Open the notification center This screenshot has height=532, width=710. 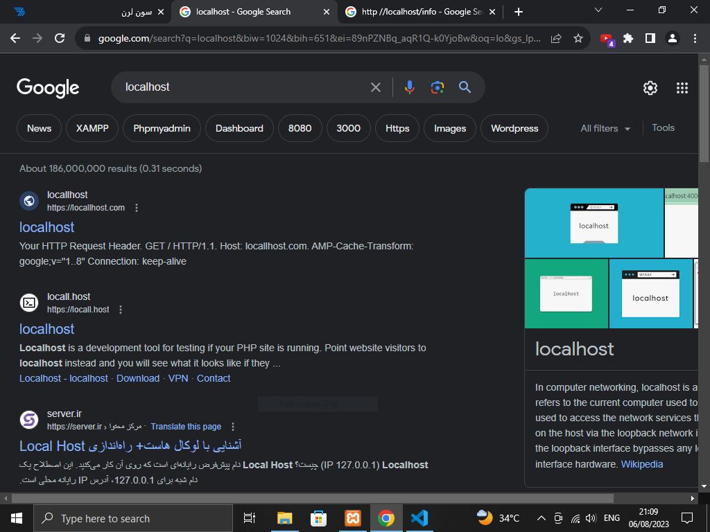tap(687, 518)
